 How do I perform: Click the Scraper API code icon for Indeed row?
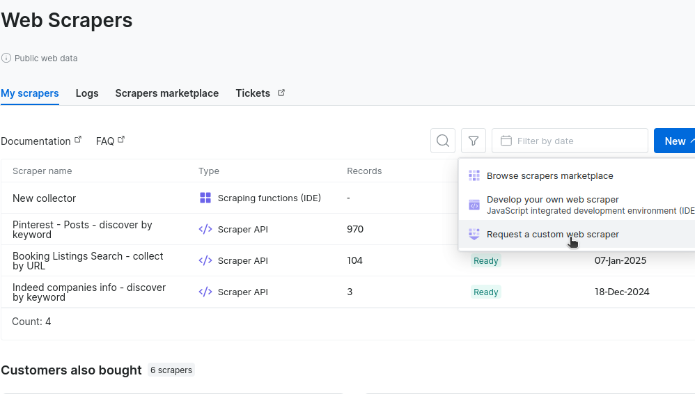tap(205, 292)
